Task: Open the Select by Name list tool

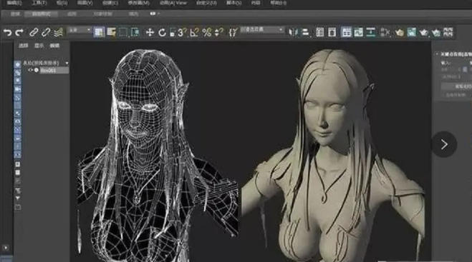Action: coord(112,32)
